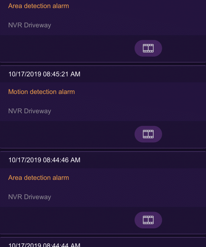The height and width of the screenshot is (247, 206).
Task: Click partially visible timestamp 10/17/2019 08:44:44 AM
Action: click(44, 245)
